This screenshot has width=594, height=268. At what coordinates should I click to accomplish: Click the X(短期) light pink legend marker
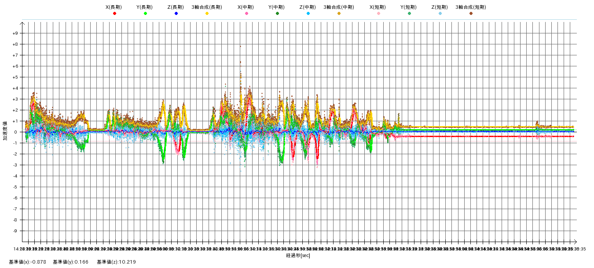[378, 14]
